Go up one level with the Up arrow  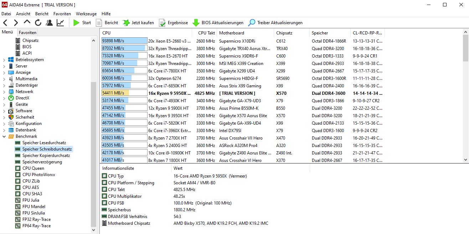tap(27, 23)
